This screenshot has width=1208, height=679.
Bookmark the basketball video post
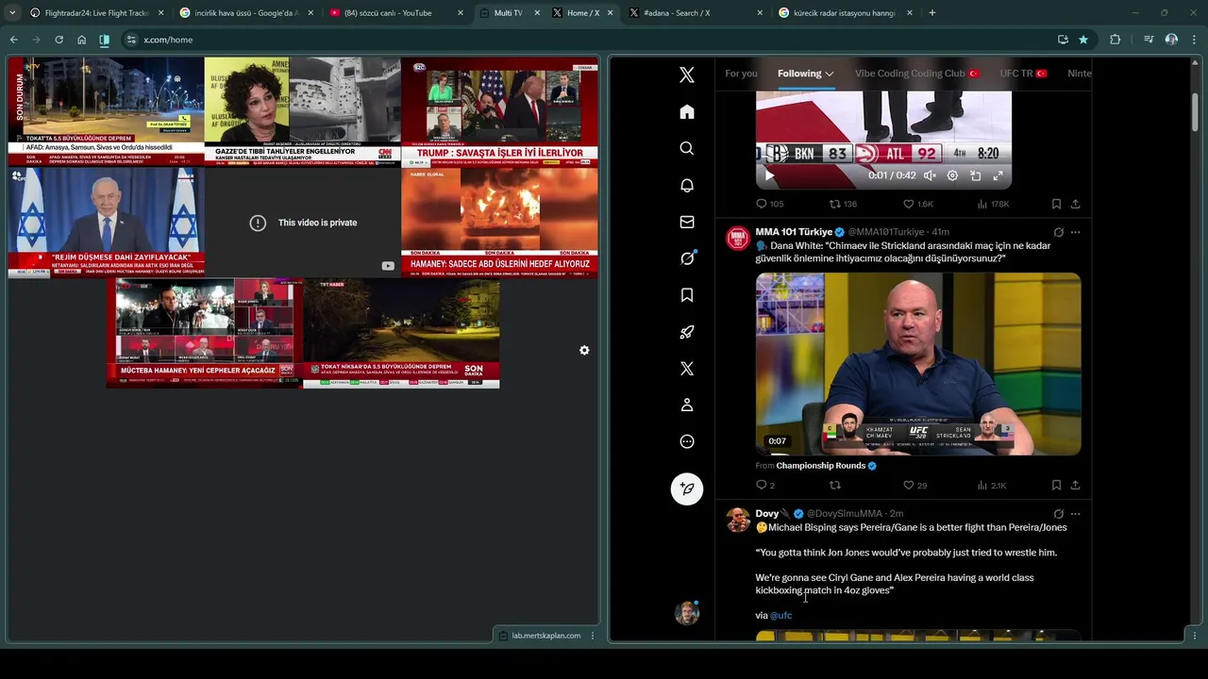(1056, 204)
